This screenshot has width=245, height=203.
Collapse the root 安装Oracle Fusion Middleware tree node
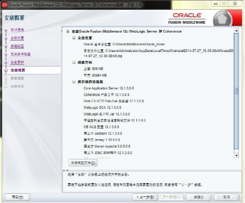68,32
